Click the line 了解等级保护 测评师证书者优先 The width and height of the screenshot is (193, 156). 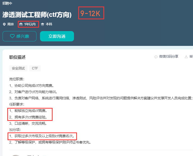tap(50, 142)
